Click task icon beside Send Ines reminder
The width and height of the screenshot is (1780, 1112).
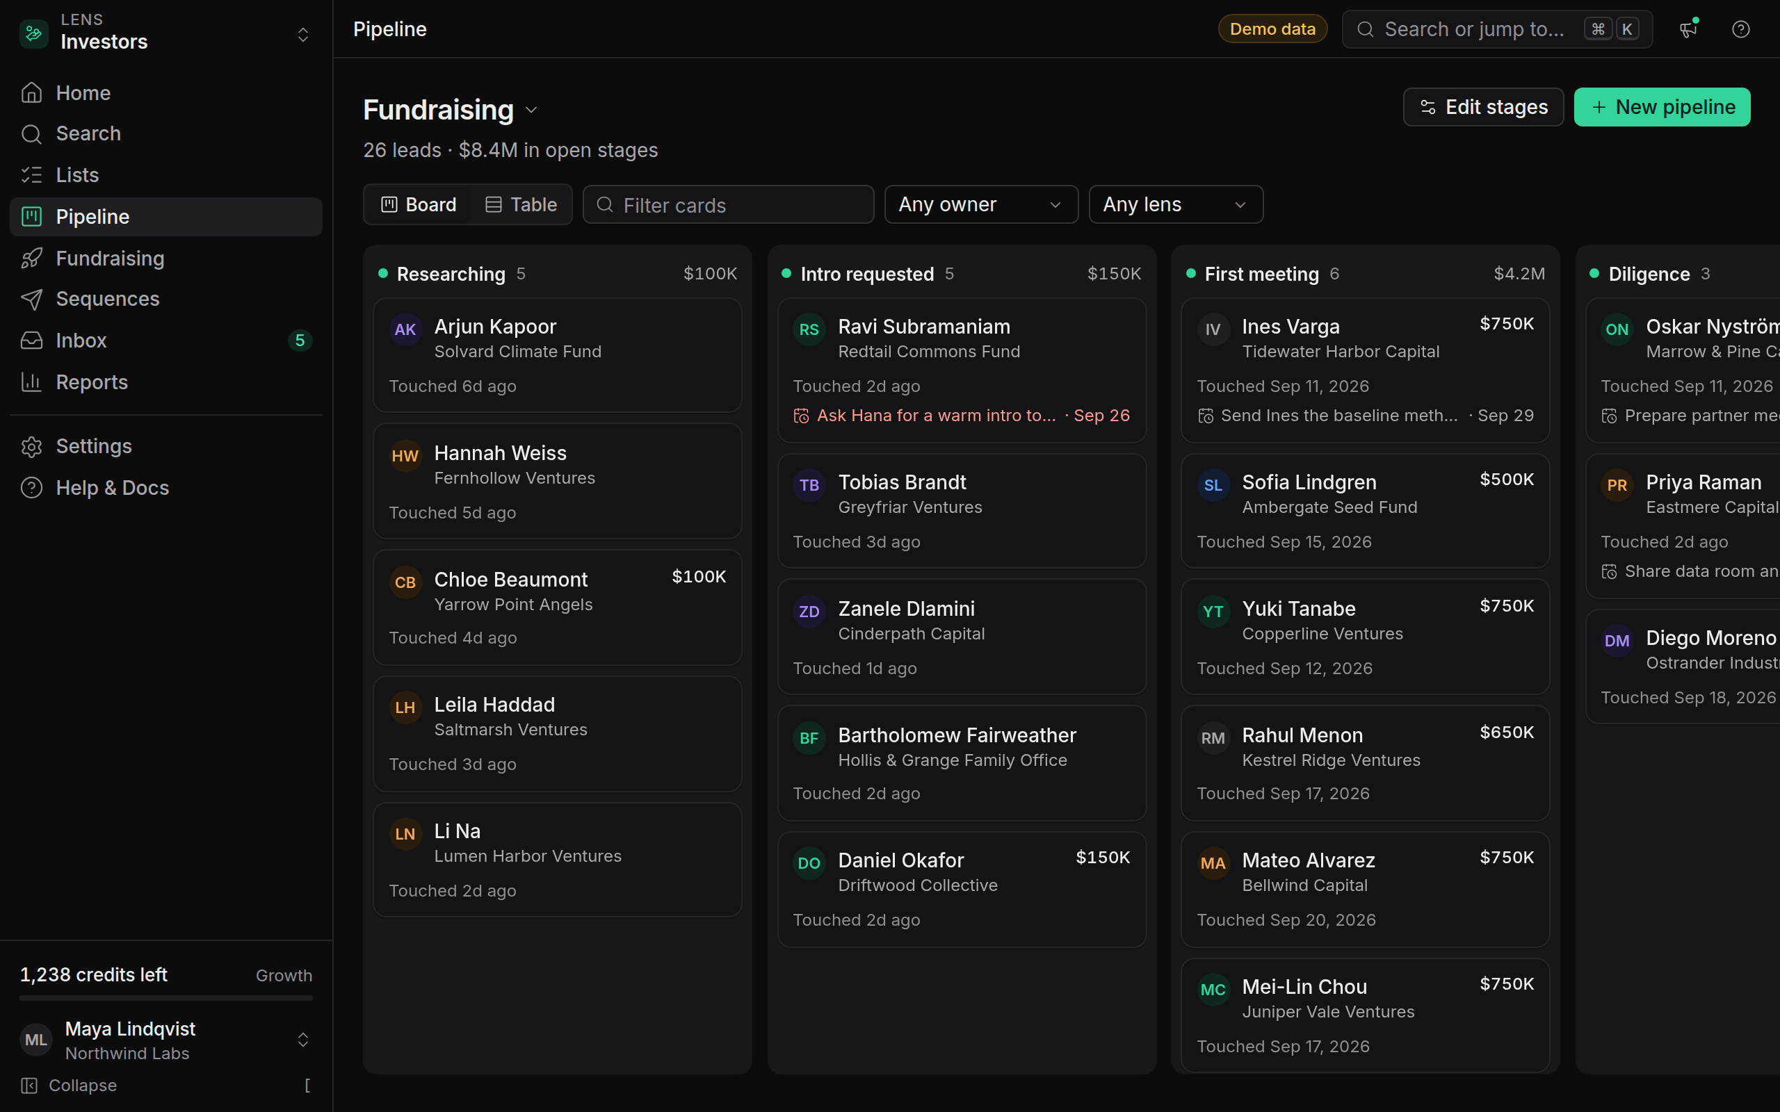(x=1206, y=416)
